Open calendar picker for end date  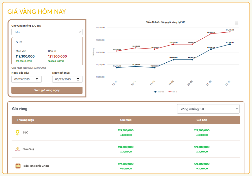pyautogui.click(x=78, y=79)
